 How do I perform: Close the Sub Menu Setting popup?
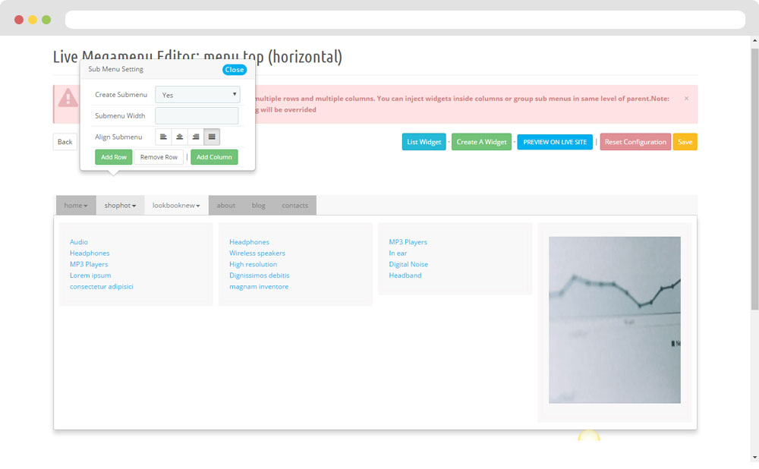[x=235, y=70]
